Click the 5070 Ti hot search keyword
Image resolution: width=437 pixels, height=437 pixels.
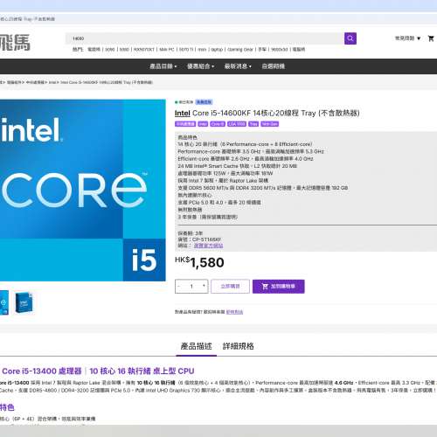coord(186,50)
